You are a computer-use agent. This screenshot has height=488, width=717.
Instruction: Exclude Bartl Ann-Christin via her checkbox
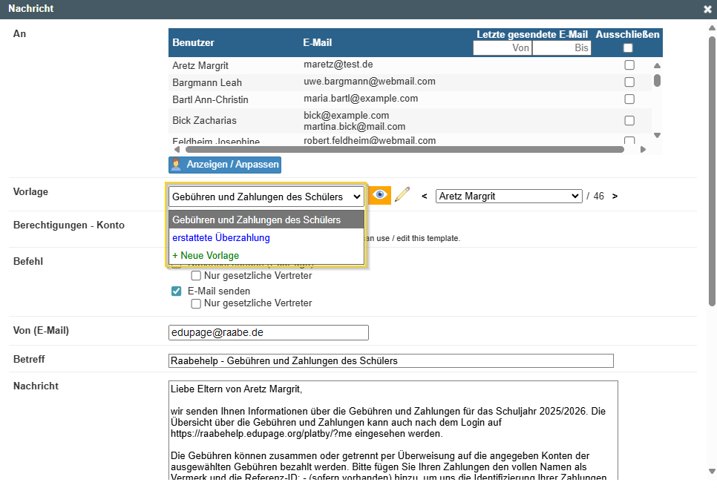tap(629, 99)
